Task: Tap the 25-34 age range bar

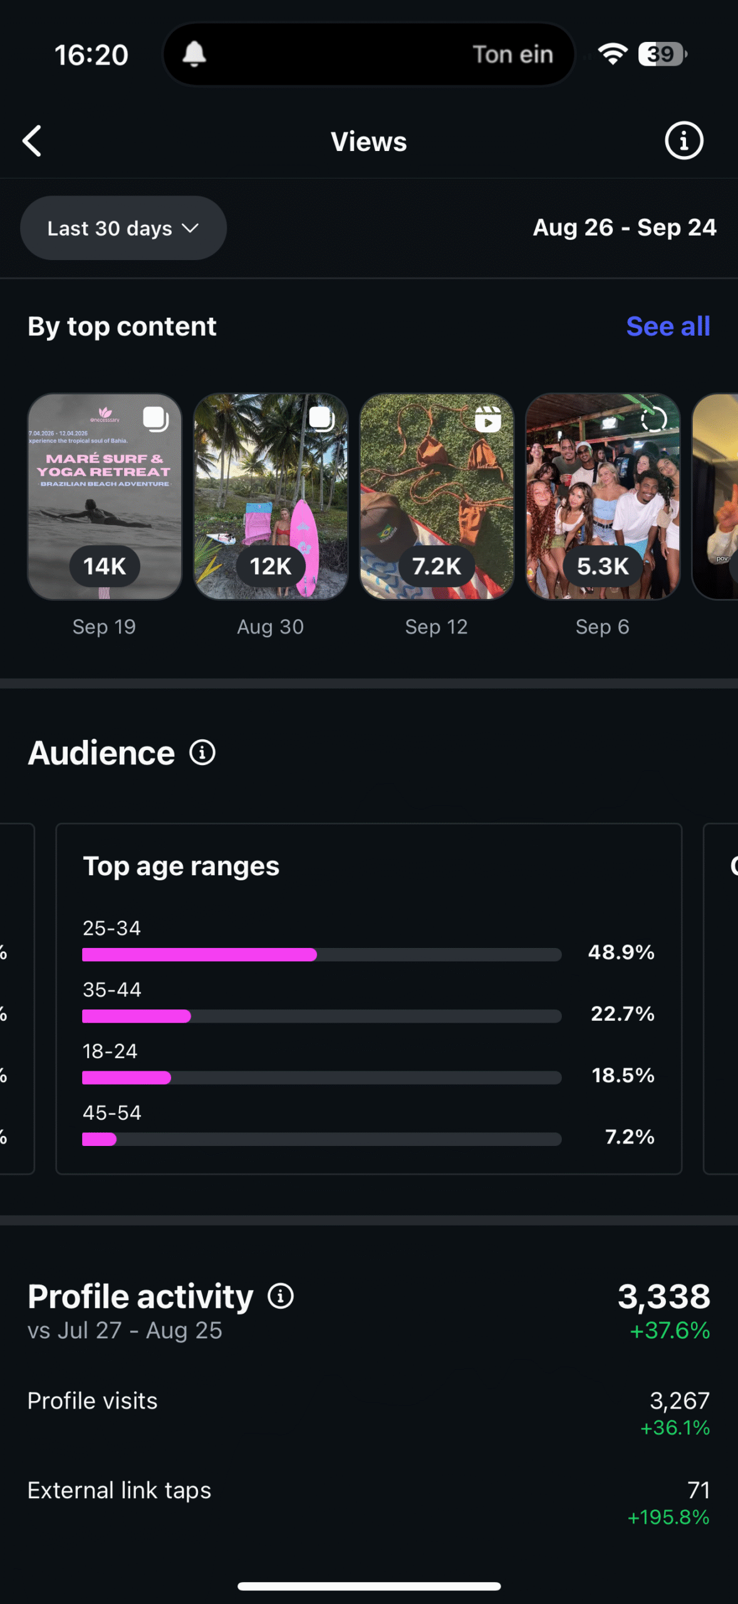Action: [321, 954]
